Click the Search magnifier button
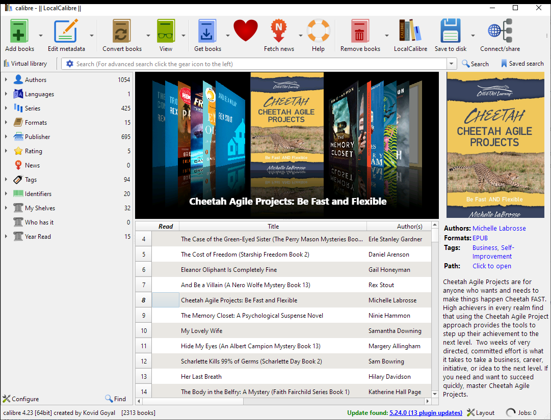 click(475, 64)
